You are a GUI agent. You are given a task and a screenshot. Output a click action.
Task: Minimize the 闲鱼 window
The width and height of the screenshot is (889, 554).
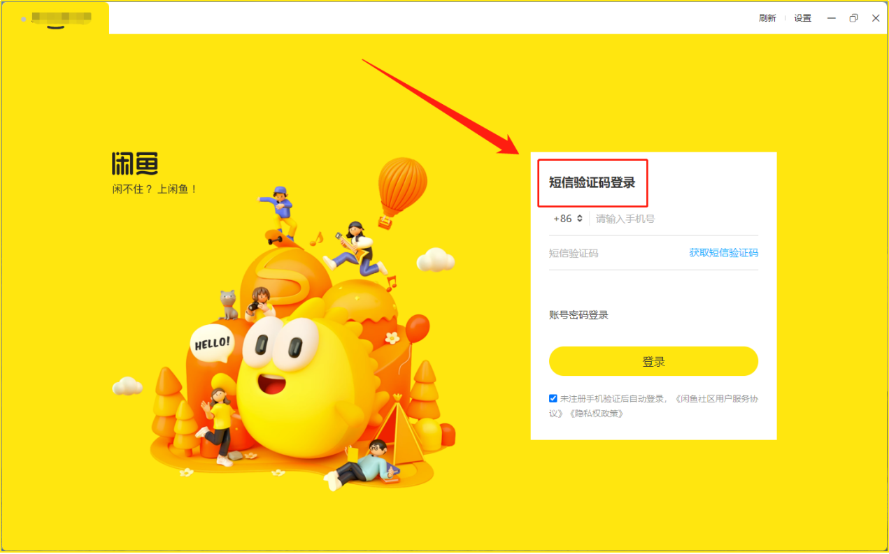[x=832, y=18]
